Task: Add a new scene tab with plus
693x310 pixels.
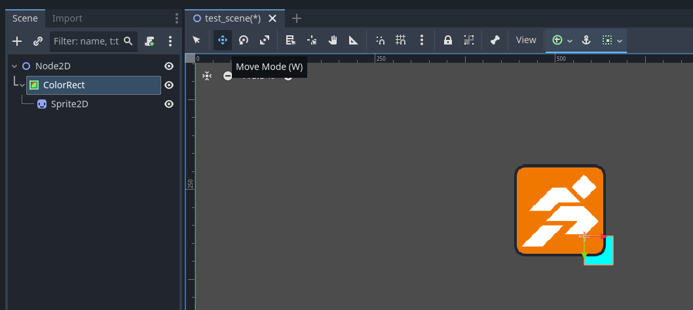Action: (x=297, y=18)
